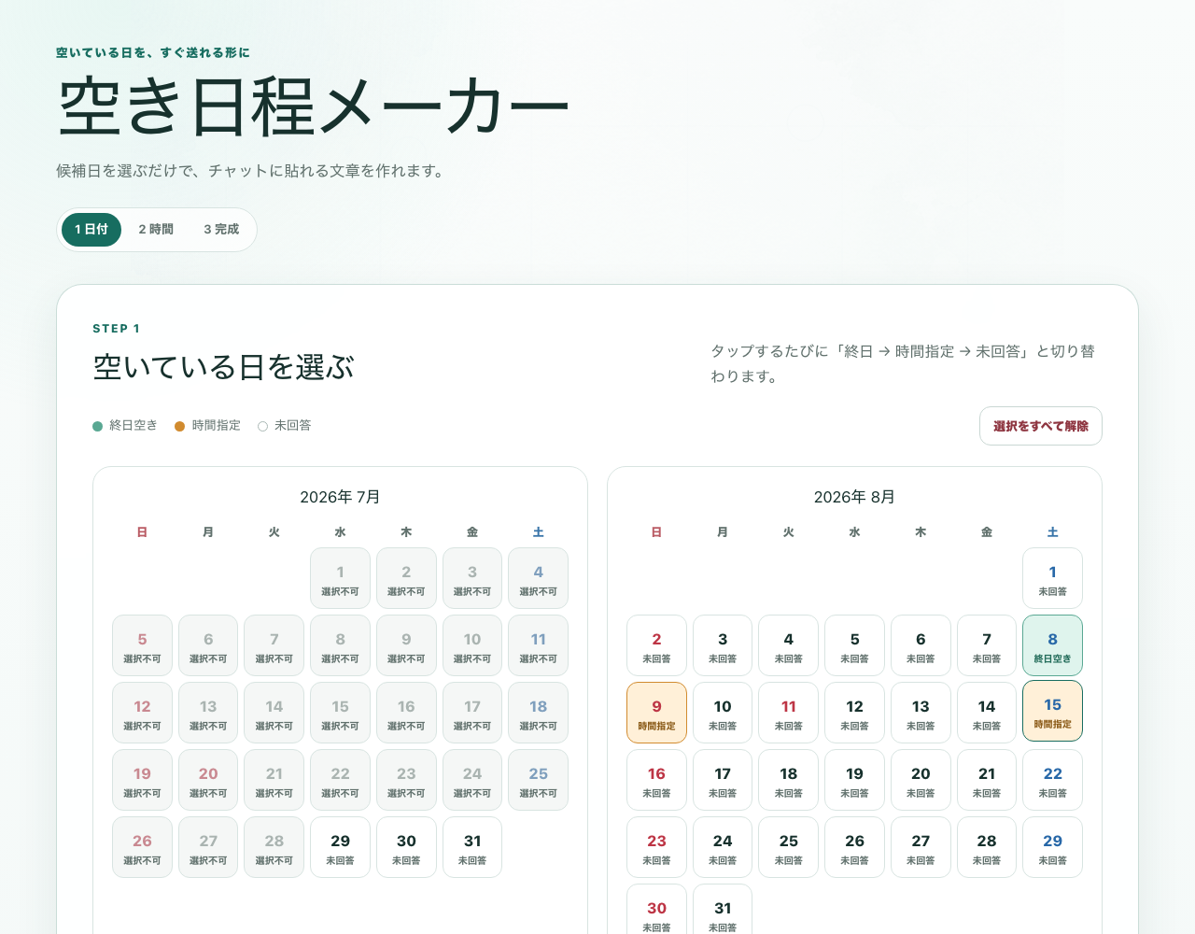The image size is (1195, 934).
Task: Click empty 未回答 legend circle
Action: [262, 427]
